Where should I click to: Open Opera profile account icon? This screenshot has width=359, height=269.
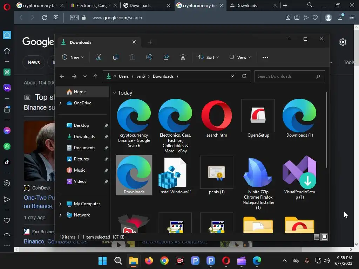point(328,18)
